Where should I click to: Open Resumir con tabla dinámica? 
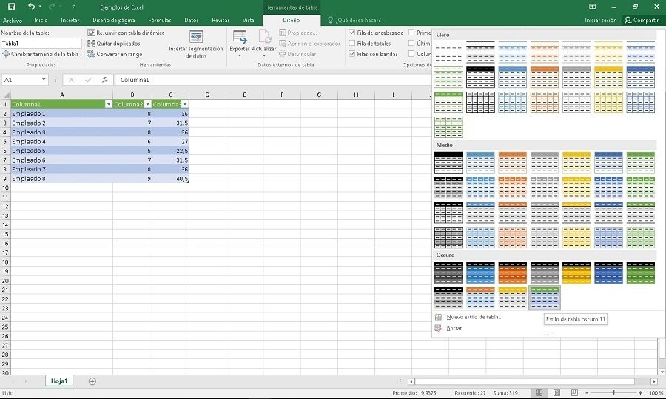(126, 33)
